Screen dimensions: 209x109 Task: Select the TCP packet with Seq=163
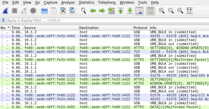click(105, 75)
